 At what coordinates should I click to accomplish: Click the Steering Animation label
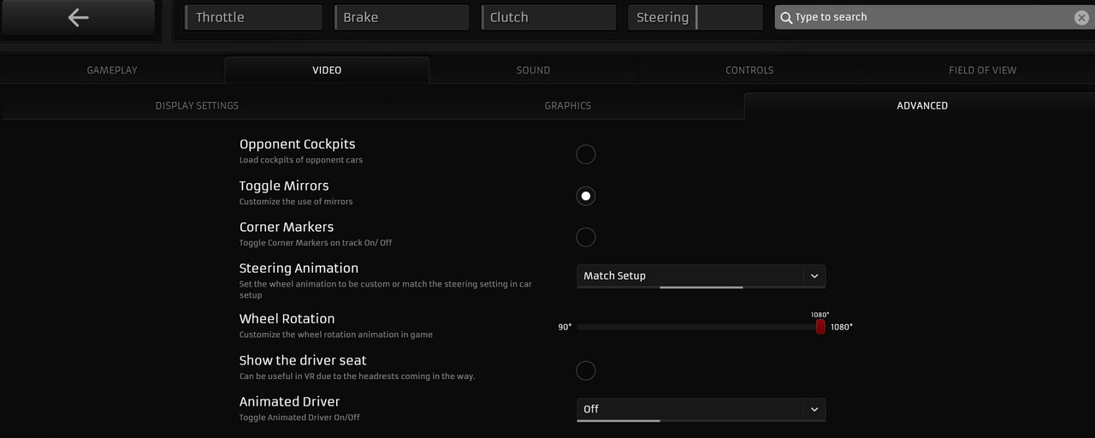[x=299, y=269]
